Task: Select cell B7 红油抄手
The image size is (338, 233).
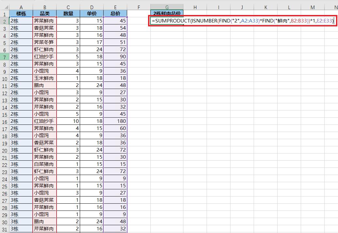Action: (45, 56)
